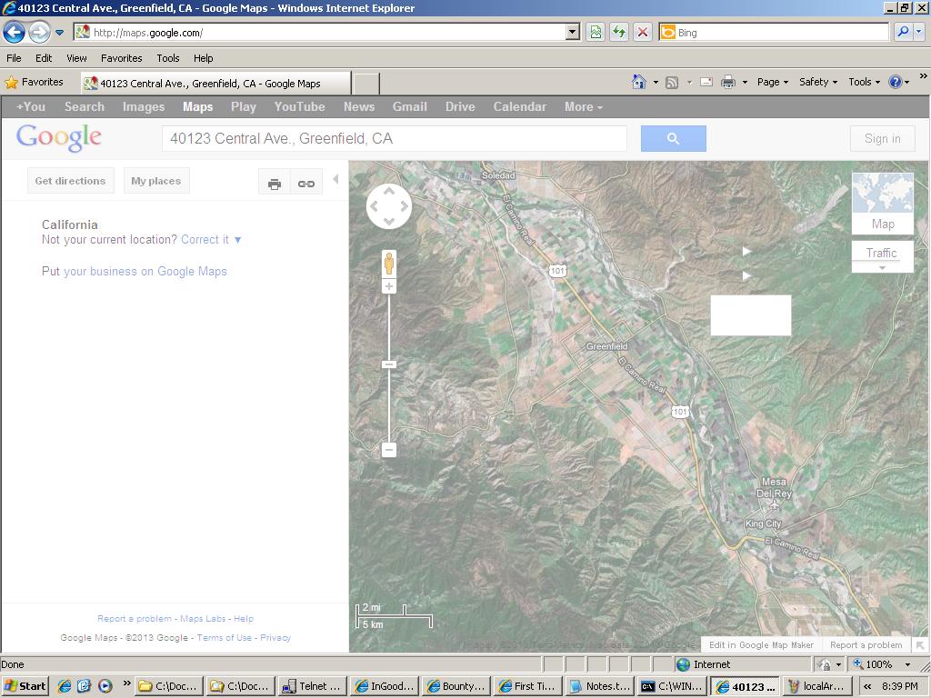Expand the Google bar More menu

584,107
